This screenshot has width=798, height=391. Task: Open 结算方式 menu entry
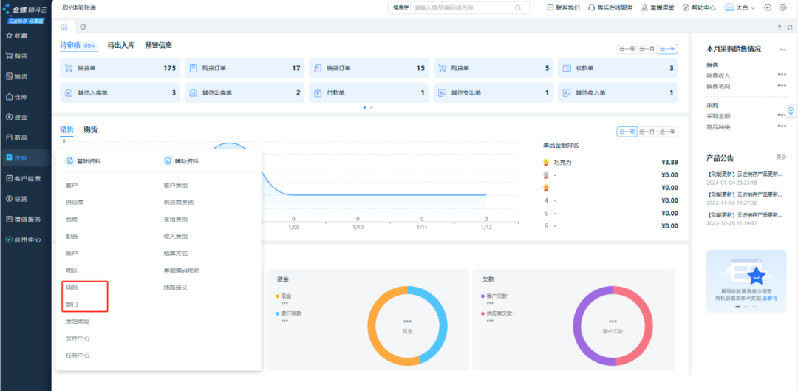(x=176, y=253)
